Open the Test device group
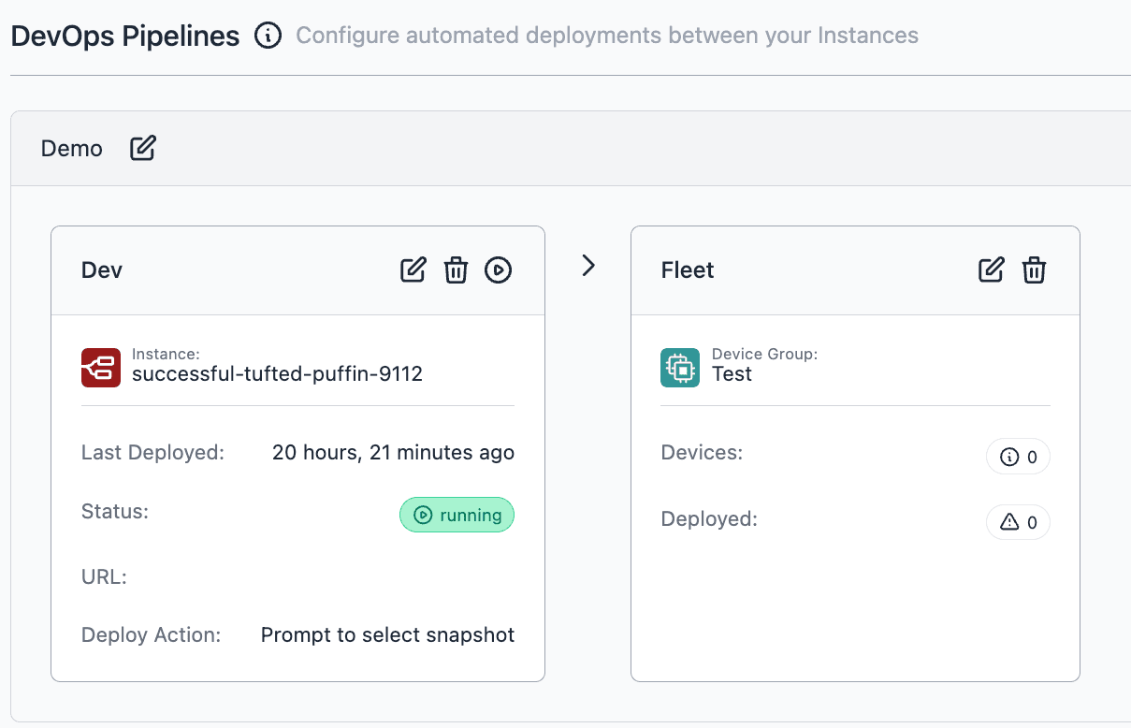The width and height of the screenshot is (1131, 728). [732, 374]
